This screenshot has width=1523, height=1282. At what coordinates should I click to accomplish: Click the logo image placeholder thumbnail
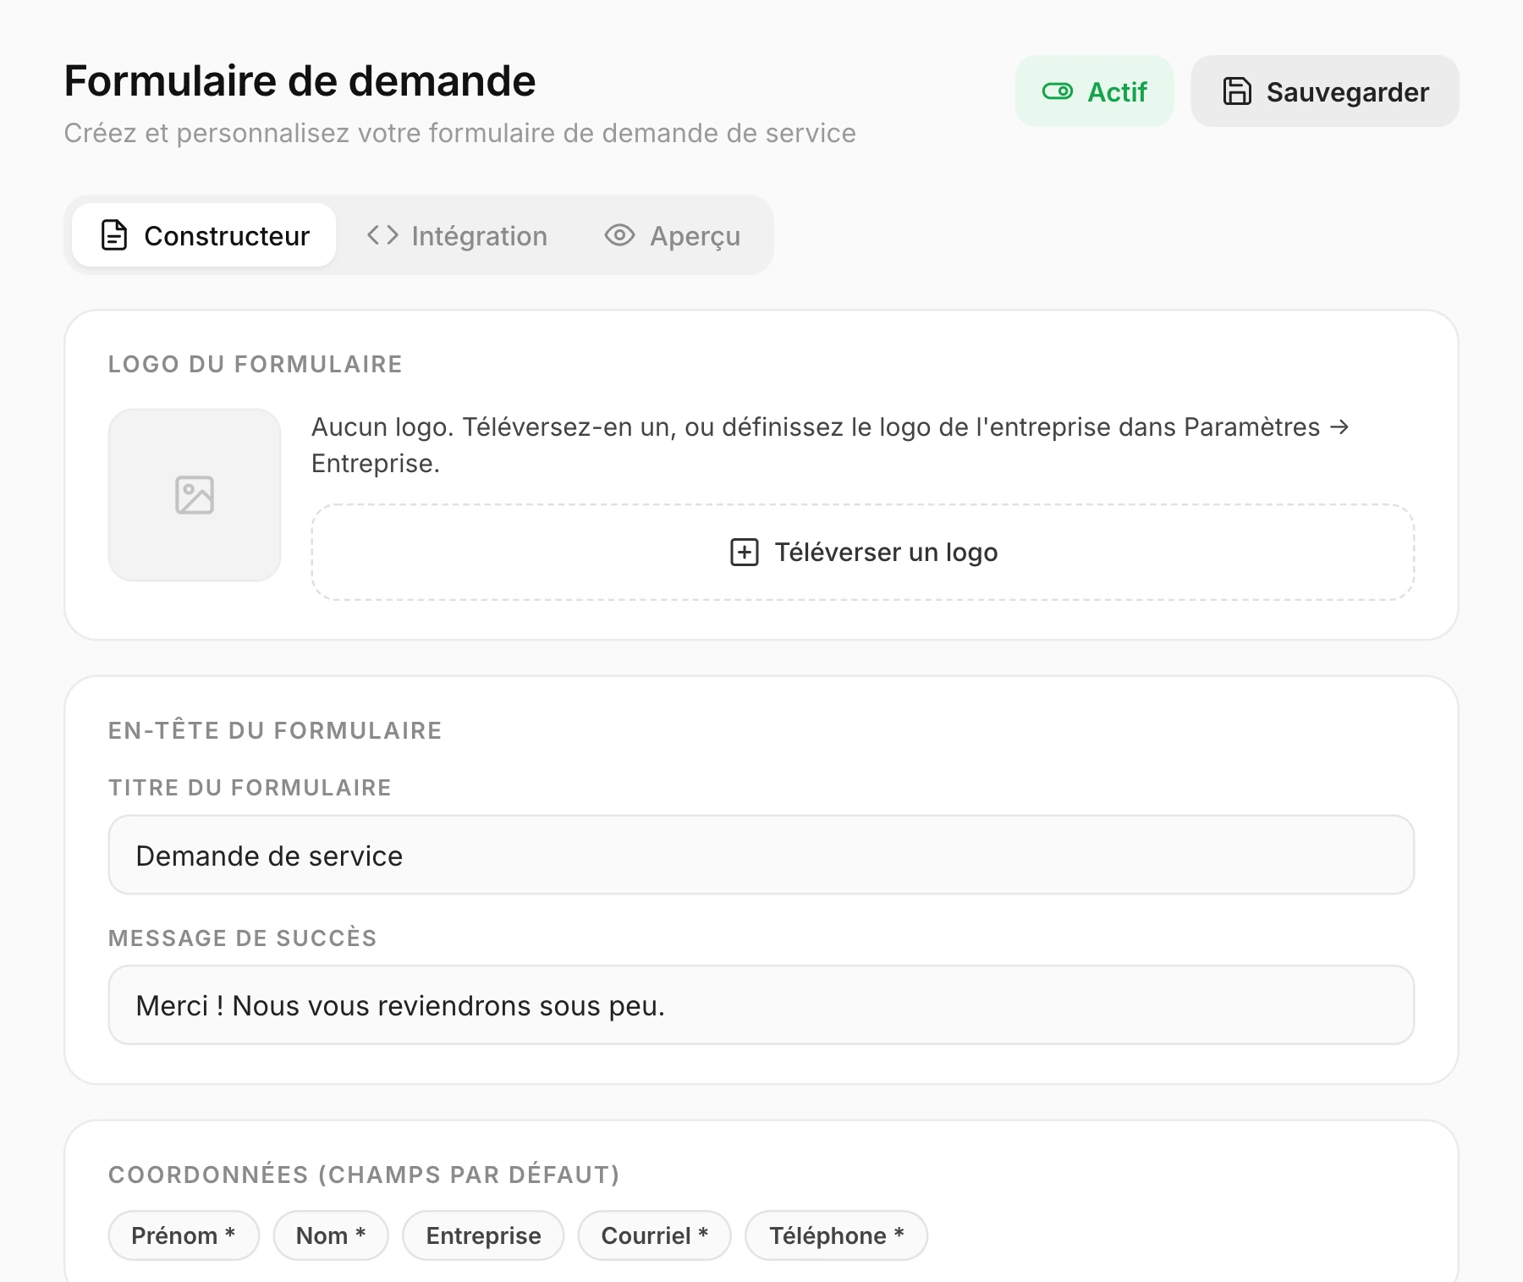click(195, 495)
